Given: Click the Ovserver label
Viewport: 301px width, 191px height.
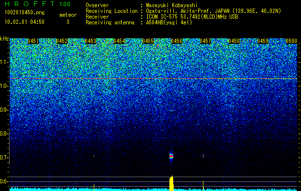Looking at the screenshot, I should (x=97, y=5).
